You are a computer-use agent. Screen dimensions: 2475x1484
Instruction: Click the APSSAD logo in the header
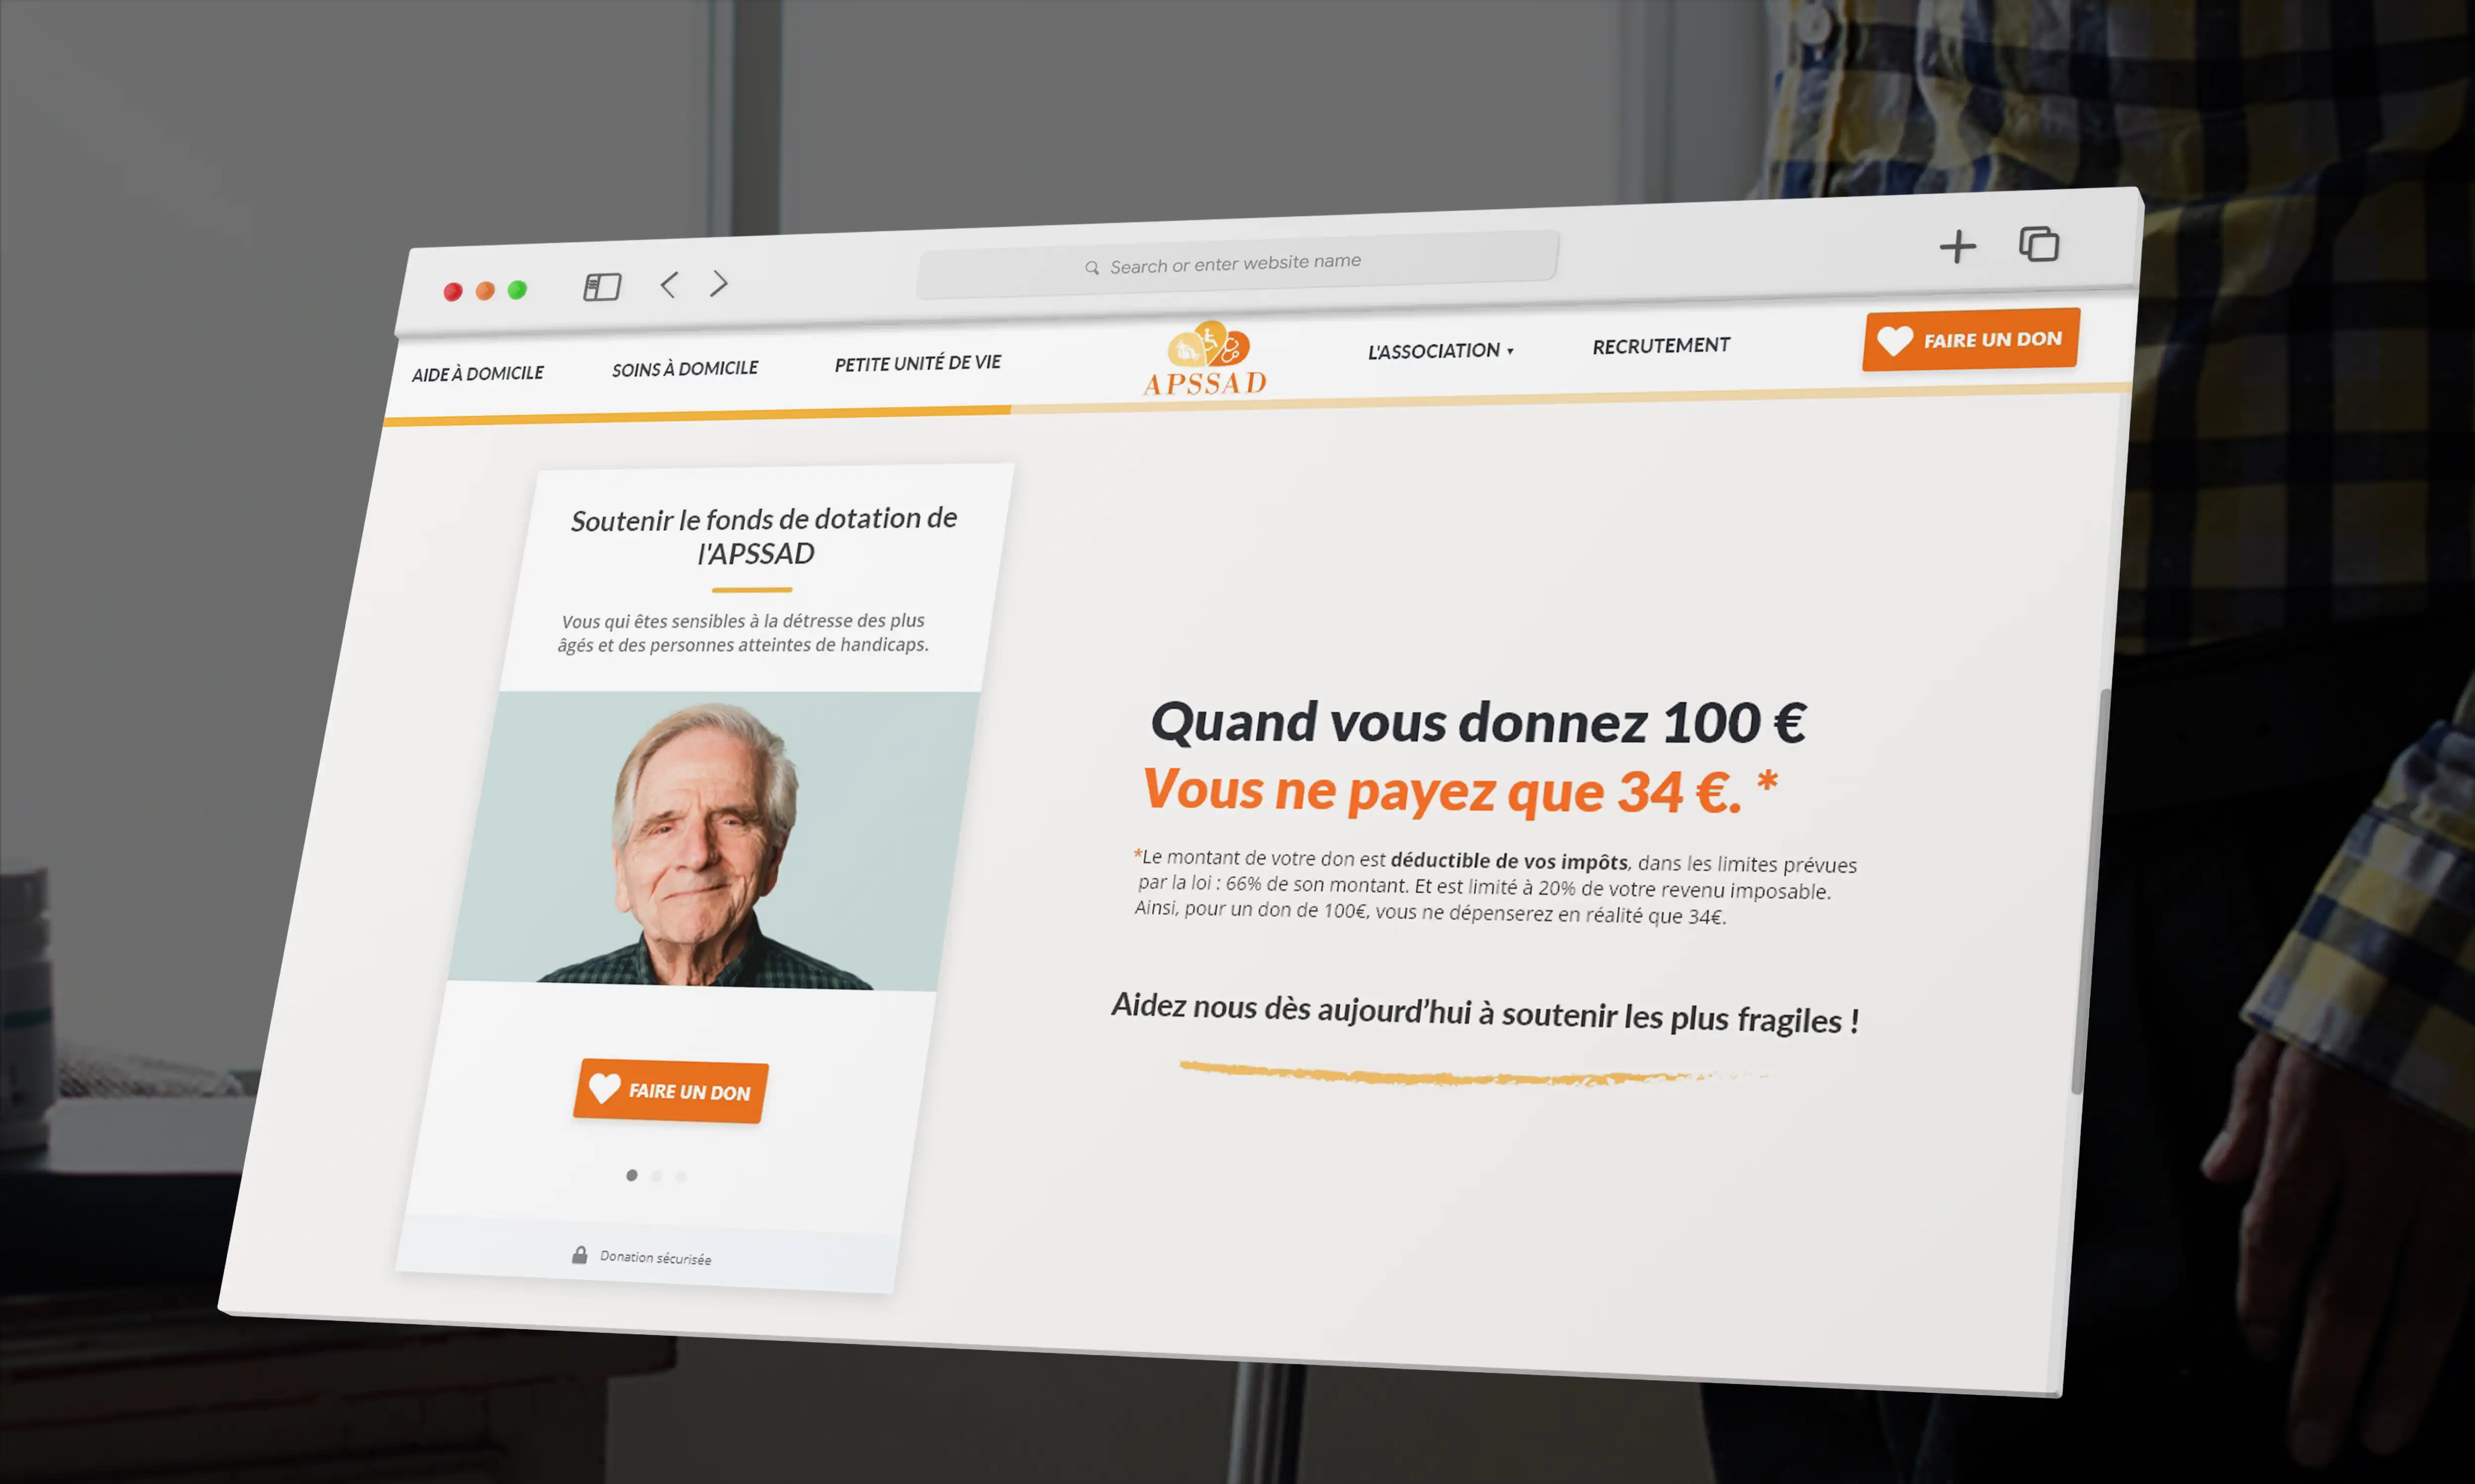click(x=1205, y=359)
